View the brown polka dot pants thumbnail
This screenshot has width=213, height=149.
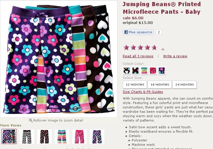[x=44, y=137]
